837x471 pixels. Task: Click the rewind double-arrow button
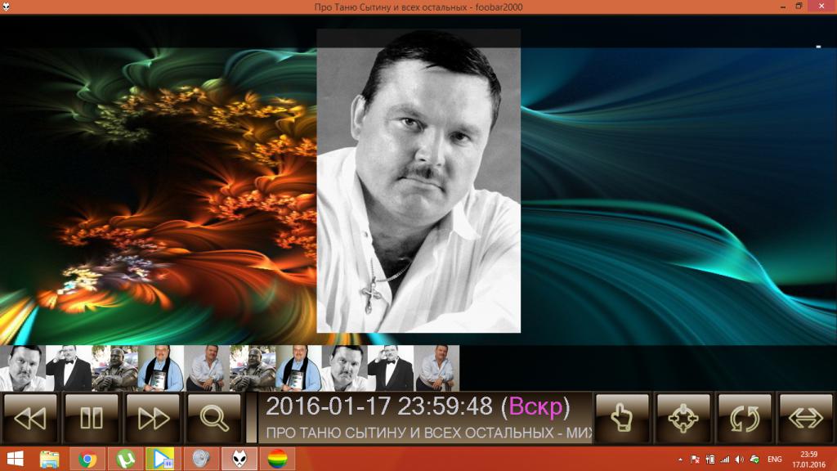tap(30, 418)
